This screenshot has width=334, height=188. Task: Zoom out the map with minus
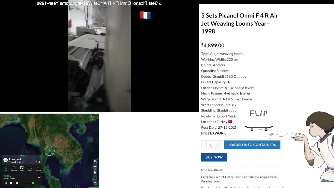coord(95,183)
